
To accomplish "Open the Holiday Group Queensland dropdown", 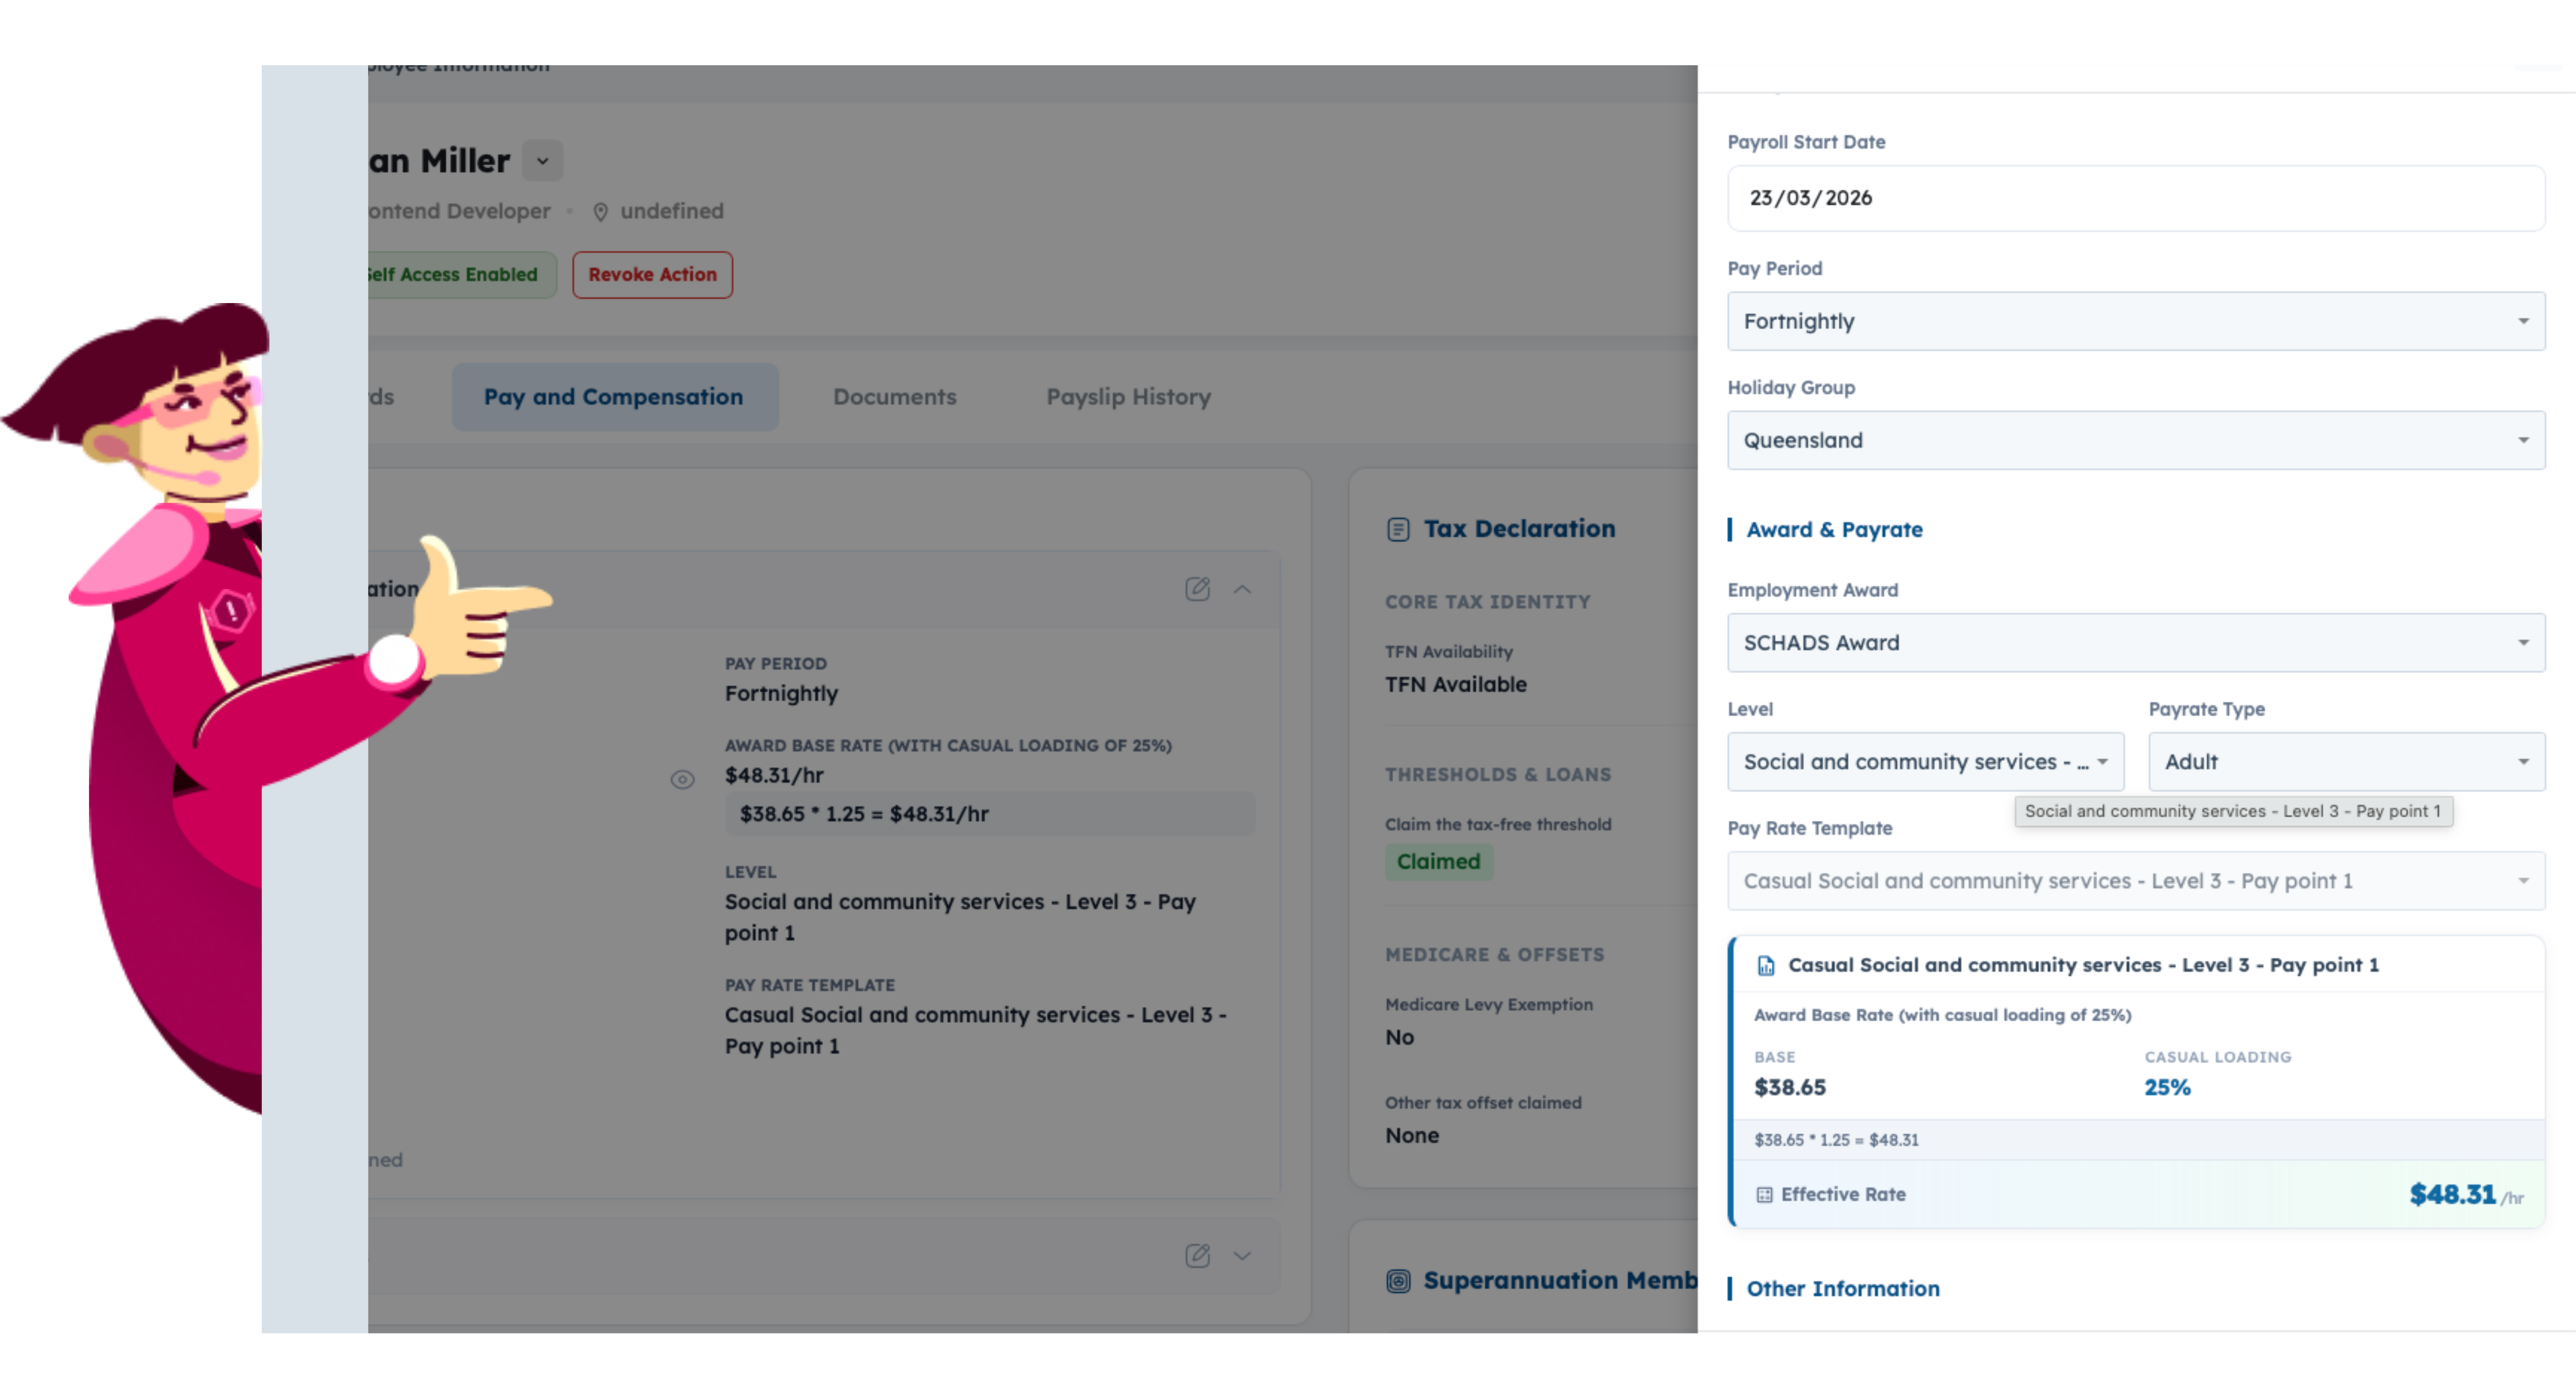I will tap(2136, 440).
